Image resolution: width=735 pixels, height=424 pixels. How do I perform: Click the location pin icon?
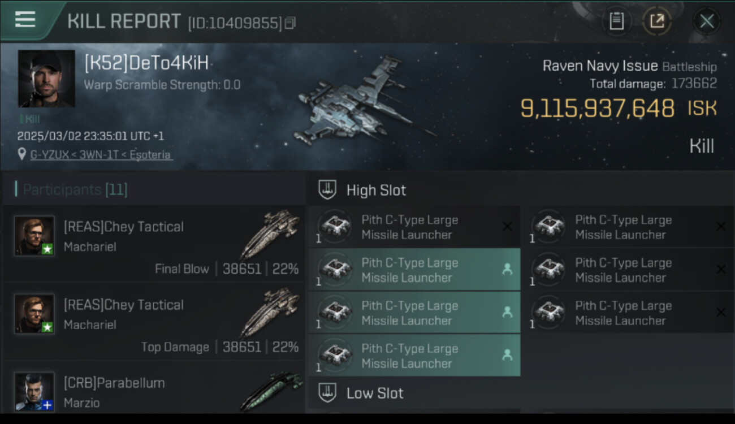coord(22,154)
